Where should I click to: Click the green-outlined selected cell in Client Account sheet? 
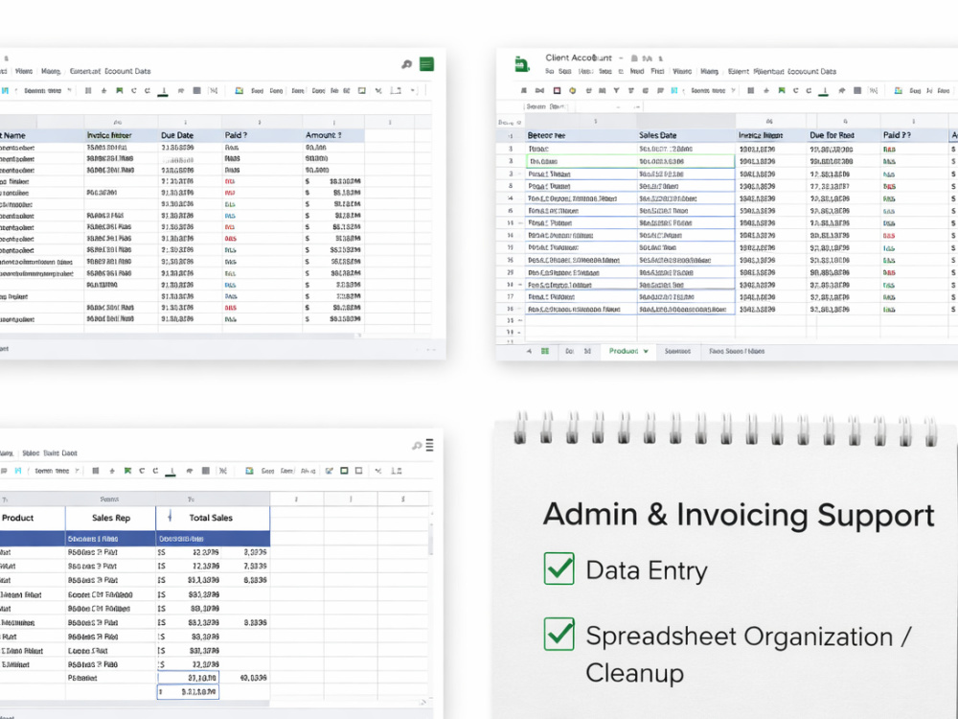(630, 161)
